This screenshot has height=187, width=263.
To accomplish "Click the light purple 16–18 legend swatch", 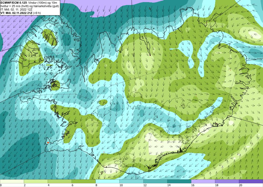I will click(x=203, y=181).
